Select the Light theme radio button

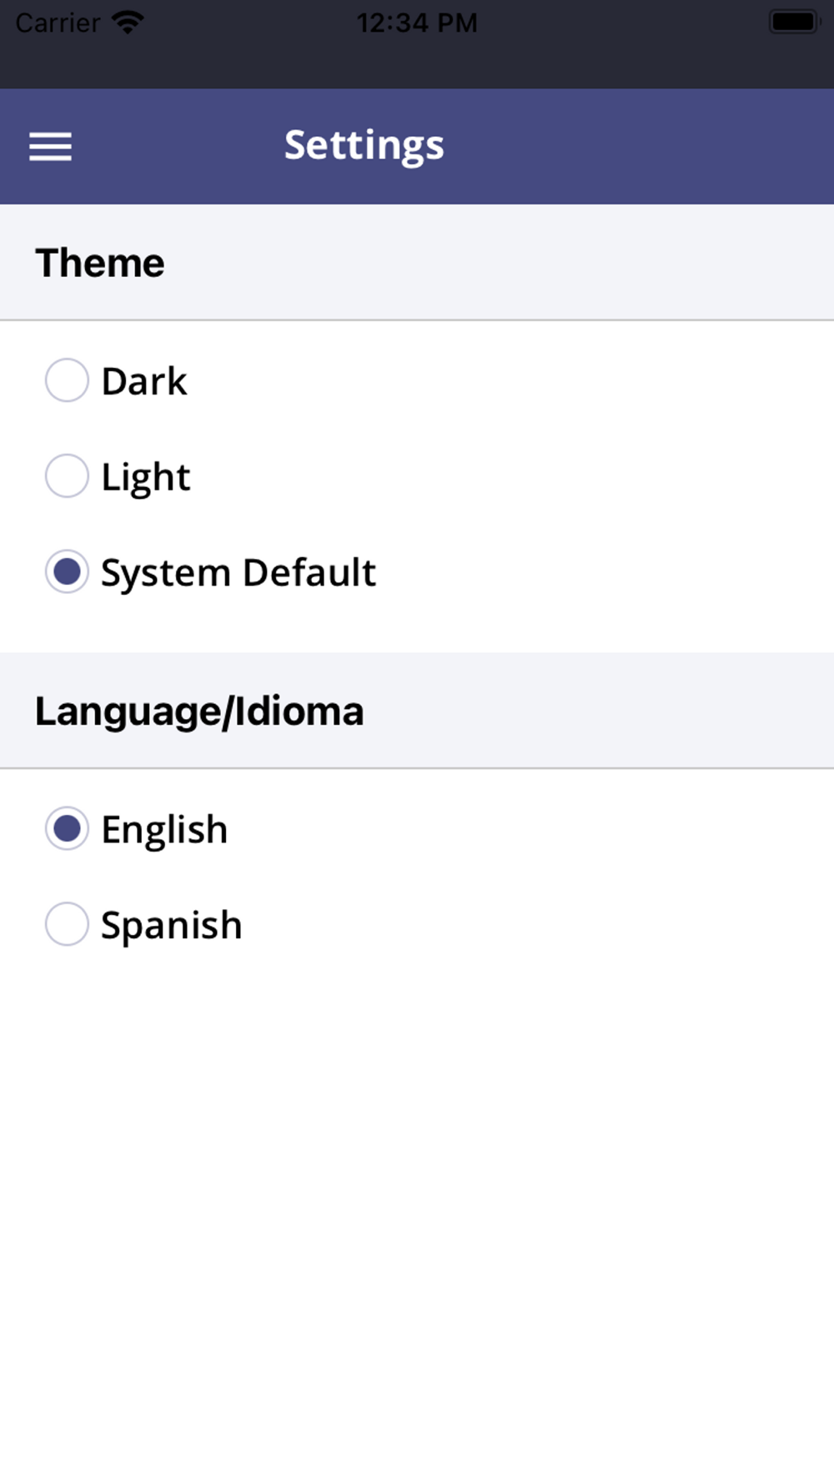[x=67, y=475]
